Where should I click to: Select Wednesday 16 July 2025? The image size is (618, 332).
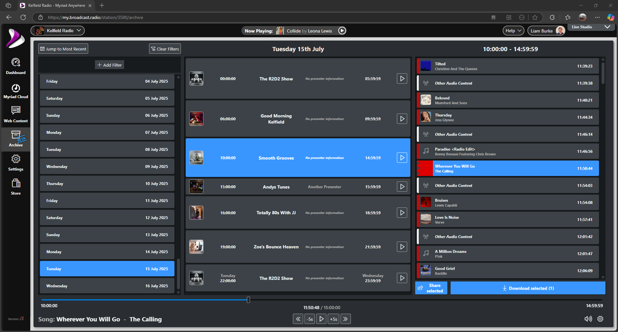(107, 286)
